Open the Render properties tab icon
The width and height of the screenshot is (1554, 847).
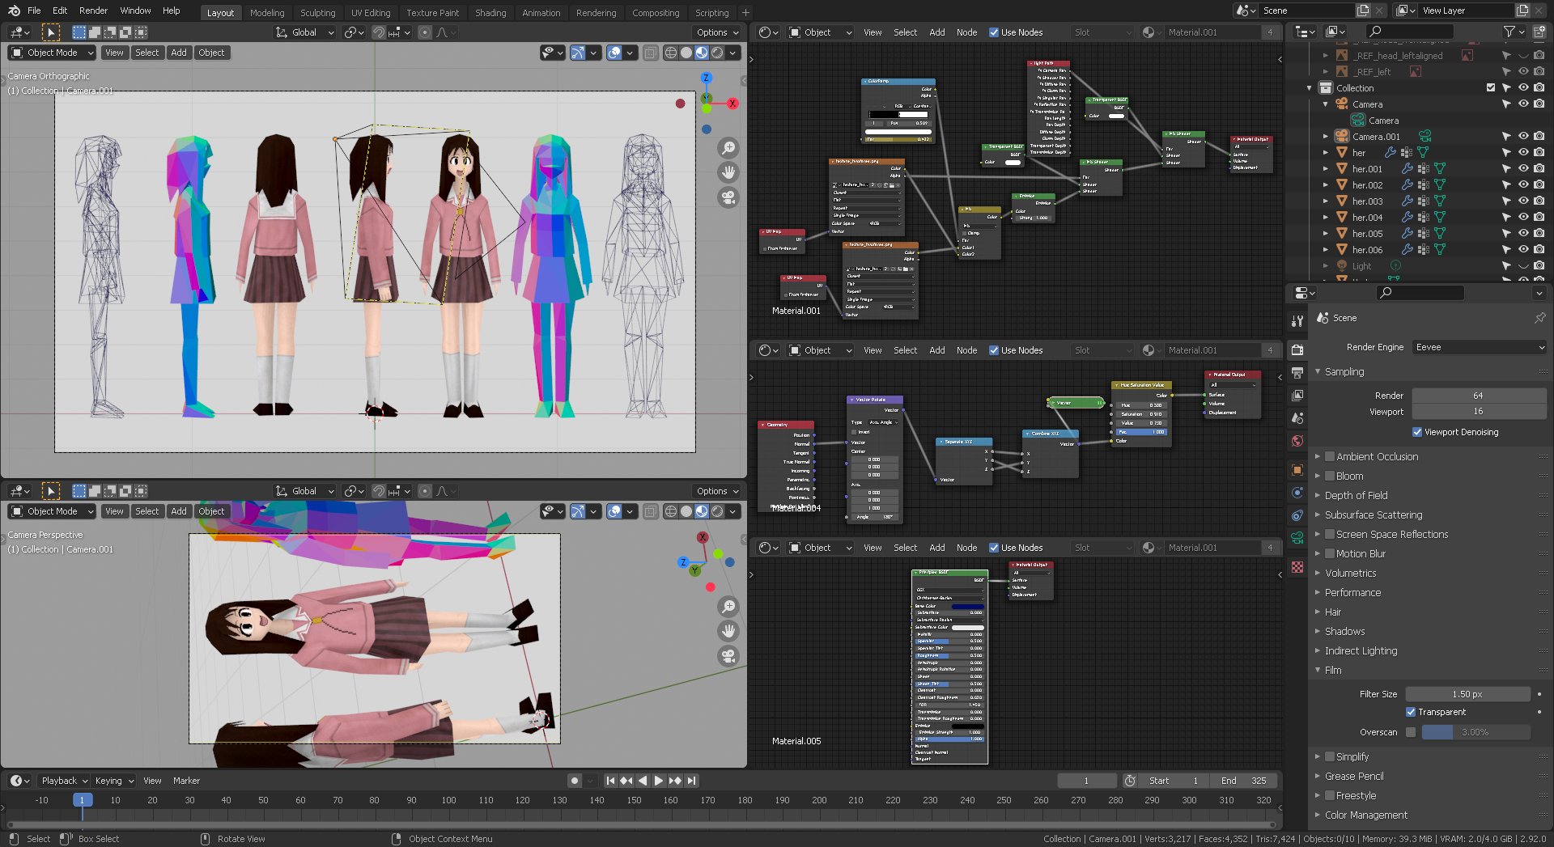(1297, 349)
